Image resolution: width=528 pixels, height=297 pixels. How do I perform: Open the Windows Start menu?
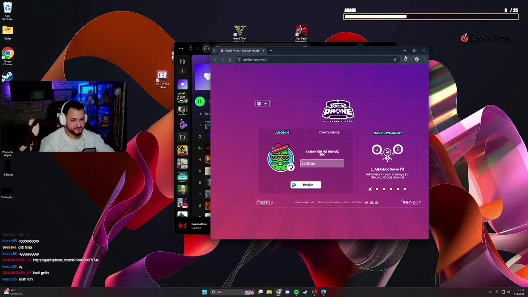pos(205,292)
